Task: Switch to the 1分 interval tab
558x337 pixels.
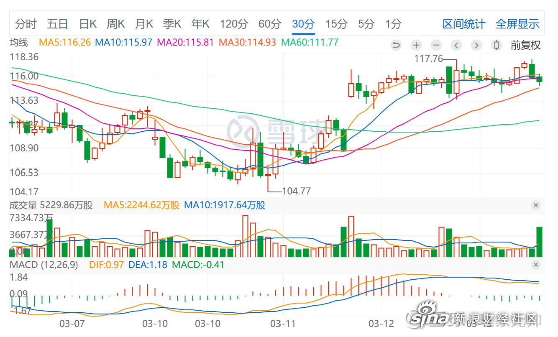Action: pyautogui.click(x=393, y=24)
